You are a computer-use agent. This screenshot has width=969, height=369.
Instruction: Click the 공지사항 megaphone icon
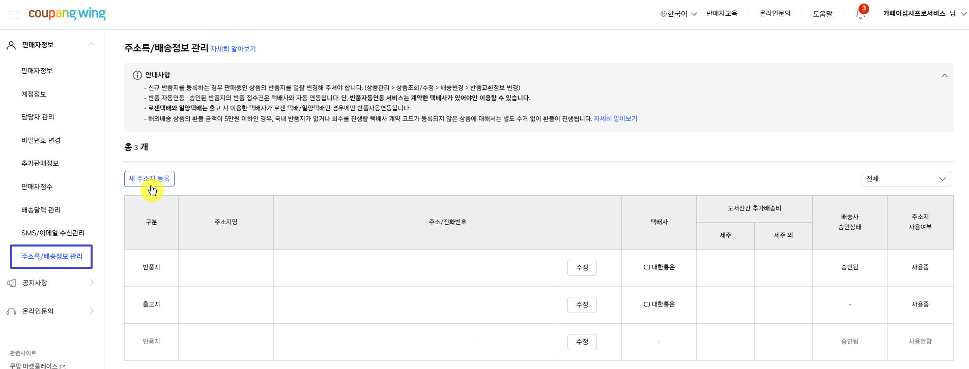11,283
